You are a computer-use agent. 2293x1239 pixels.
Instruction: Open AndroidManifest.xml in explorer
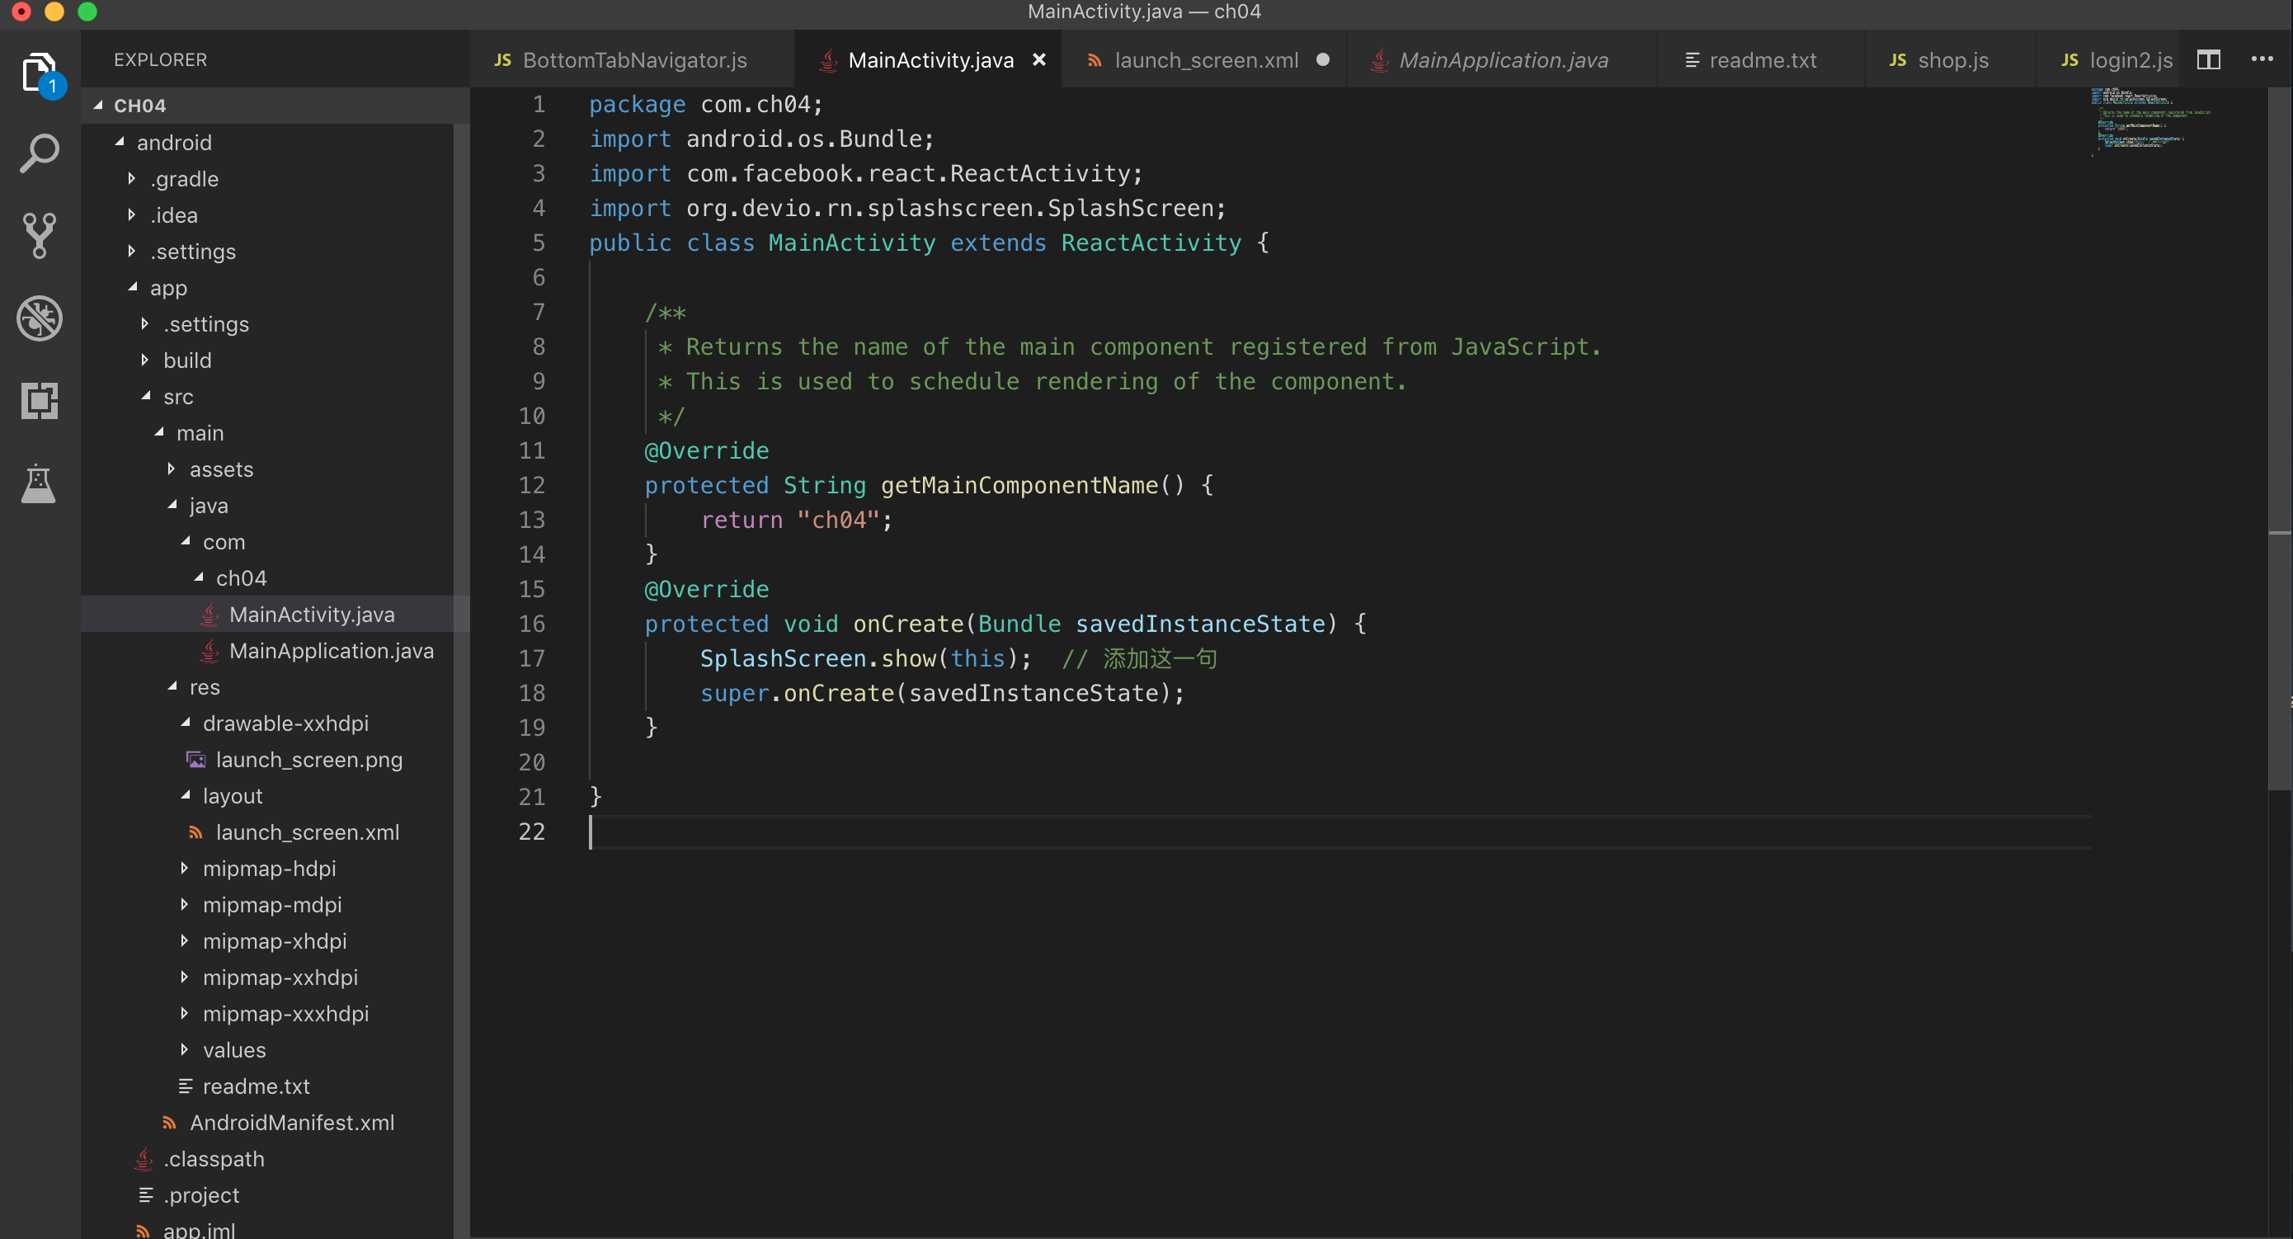[x=291, y=1123]
